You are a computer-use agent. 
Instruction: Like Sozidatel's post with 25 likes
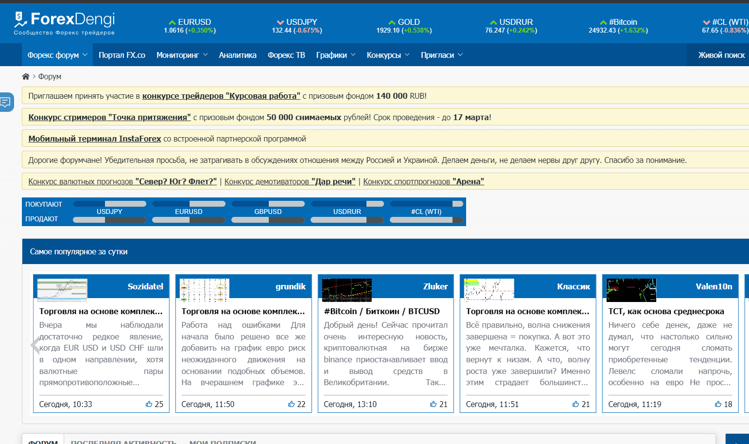[x=149, y=404]
